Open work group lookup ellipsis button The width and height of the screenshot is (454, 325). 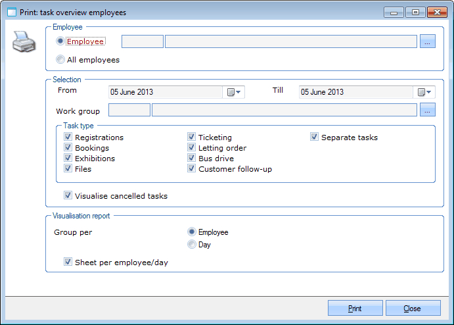coord(428,110)
